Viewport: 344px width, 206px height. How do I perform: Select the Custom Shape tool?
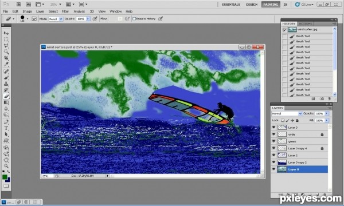click(x=6, y=140)
